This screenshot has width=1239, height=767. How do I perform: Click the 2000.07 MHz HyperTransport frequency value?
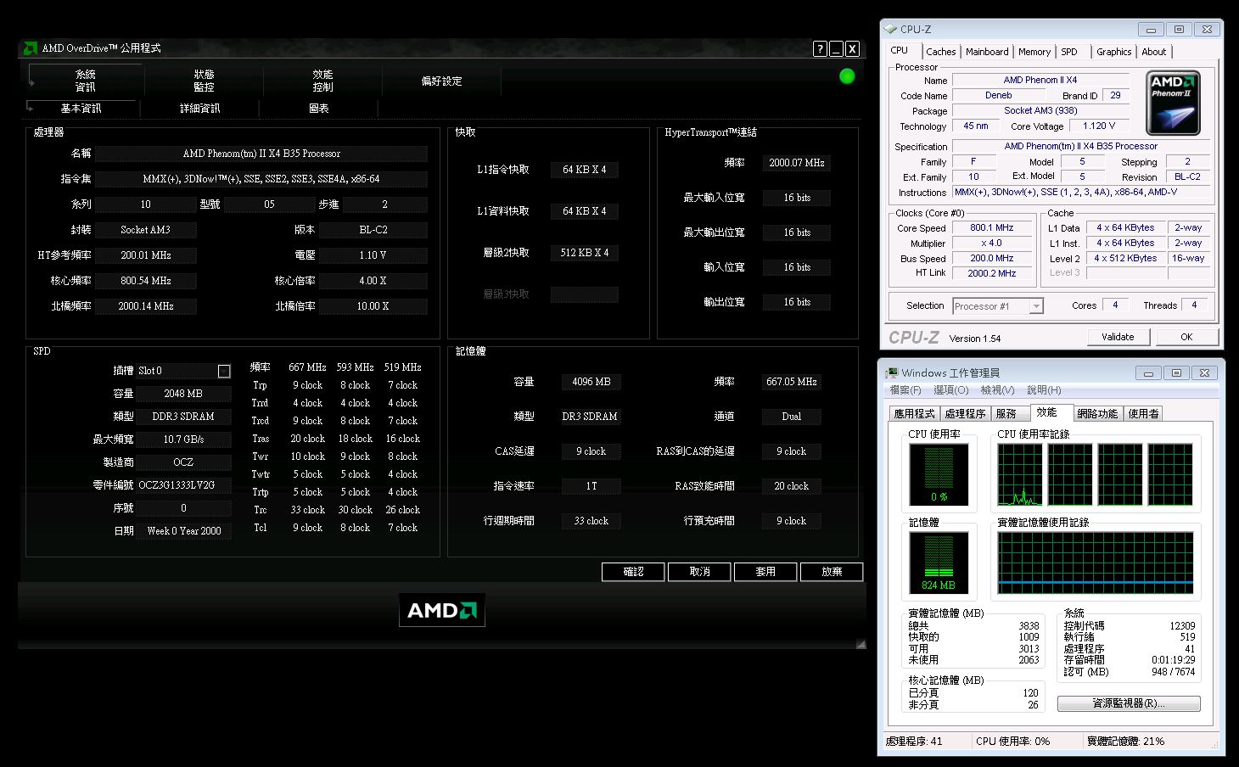coord(796,163)
